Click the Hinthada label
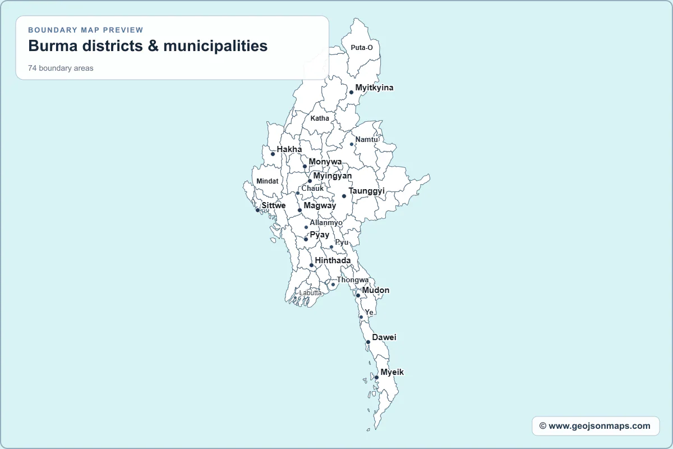The width and height of the screenshot is (673, 449). point(333,260)
